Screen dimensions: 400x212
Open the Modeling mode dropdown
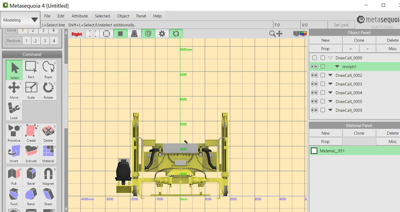(20, 20)
